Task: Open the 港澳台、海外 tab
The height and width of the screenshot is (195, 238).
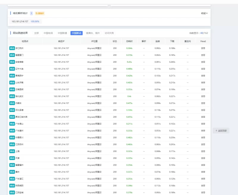Action: pyautogui.click(x=93, y=33)
